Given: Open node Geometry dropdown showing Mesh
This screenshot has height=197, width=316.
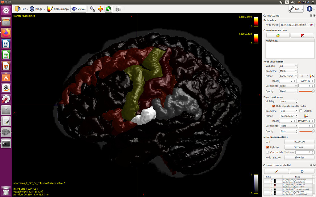Looking at the screenshot, I should (x=289, y=71).
